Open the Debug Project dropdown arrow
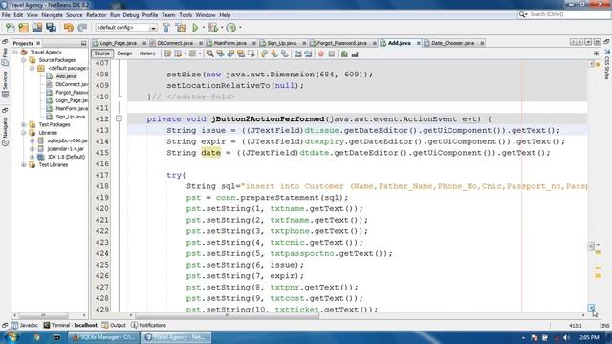This screenshot has width=612, height=344. [x=221, y=28]
